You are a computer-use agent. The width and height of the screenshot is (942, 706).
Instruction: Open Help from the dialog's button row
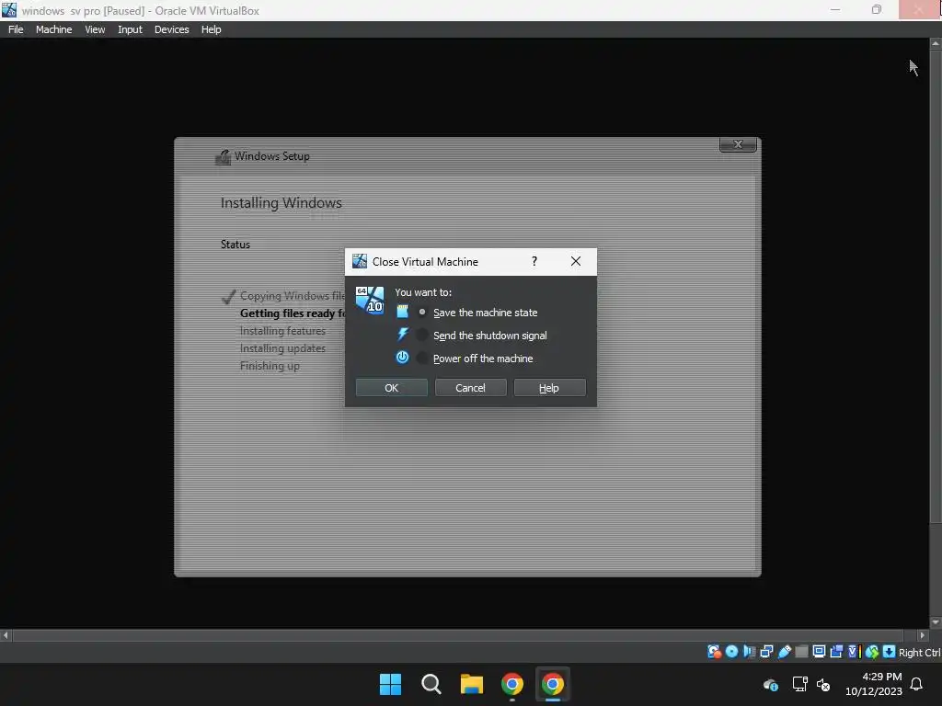coord(550,388)
